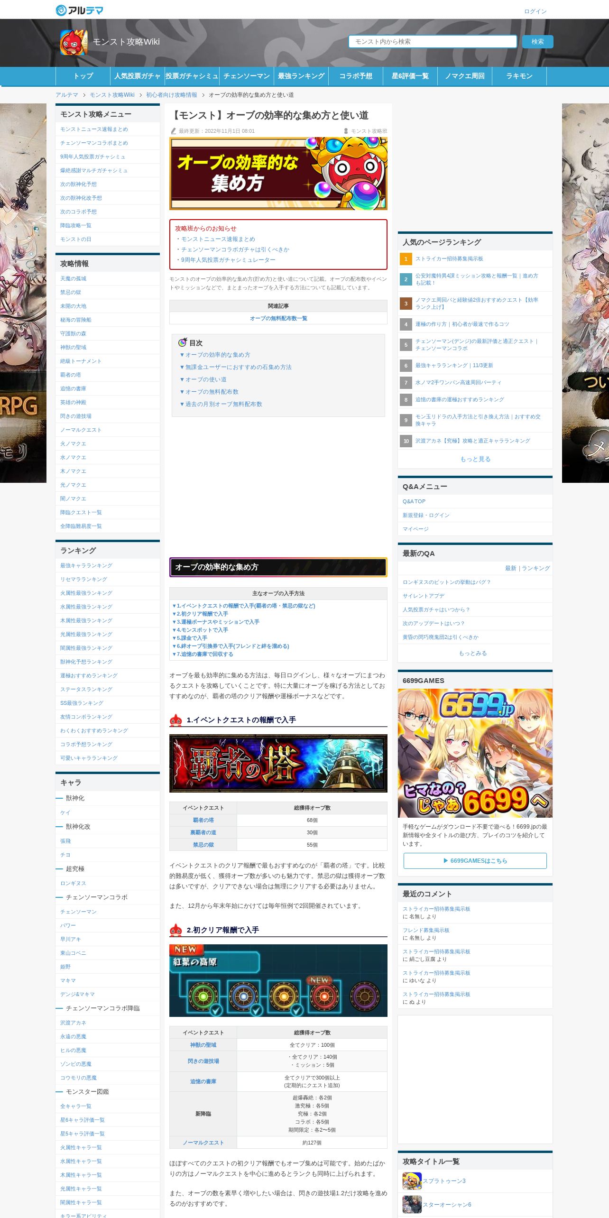Open the 人気投票ガチャ navigation tab
Screen dimensions: 609x1218
pyautogui.click(x=138, y=76)
